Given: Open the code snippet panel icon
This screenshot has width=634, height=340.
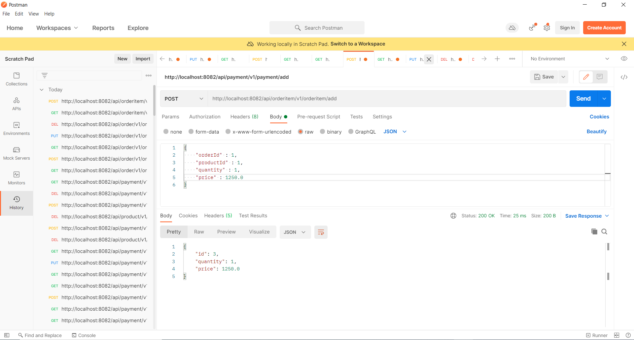Looking at the screenshot, I should (624, 77).
